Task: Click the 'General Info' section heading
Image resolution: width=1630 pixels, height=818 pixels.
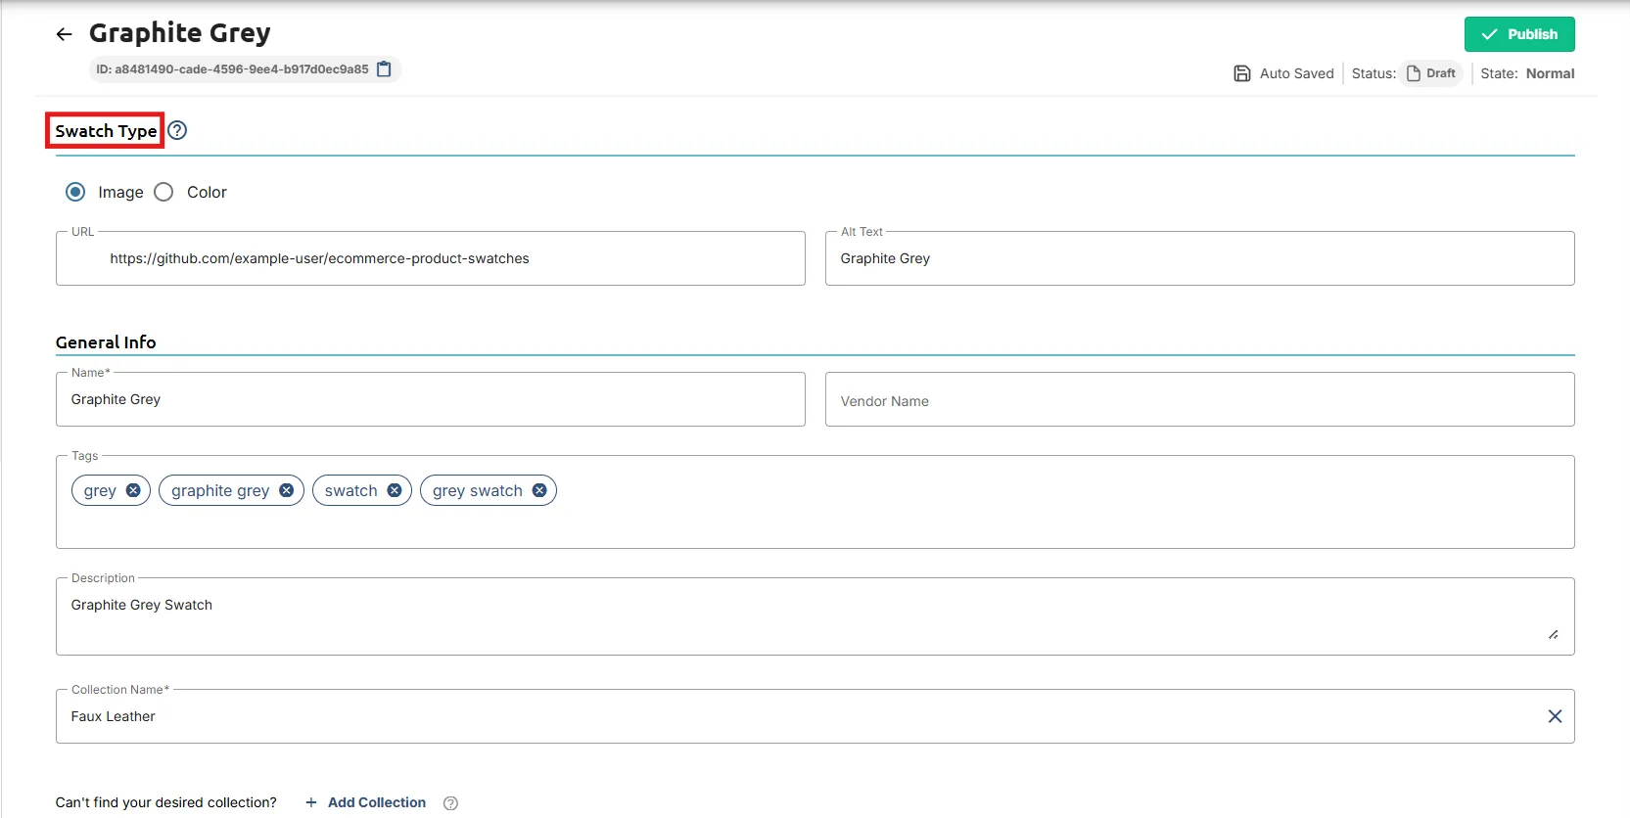Action: click(x=106, y=342)
